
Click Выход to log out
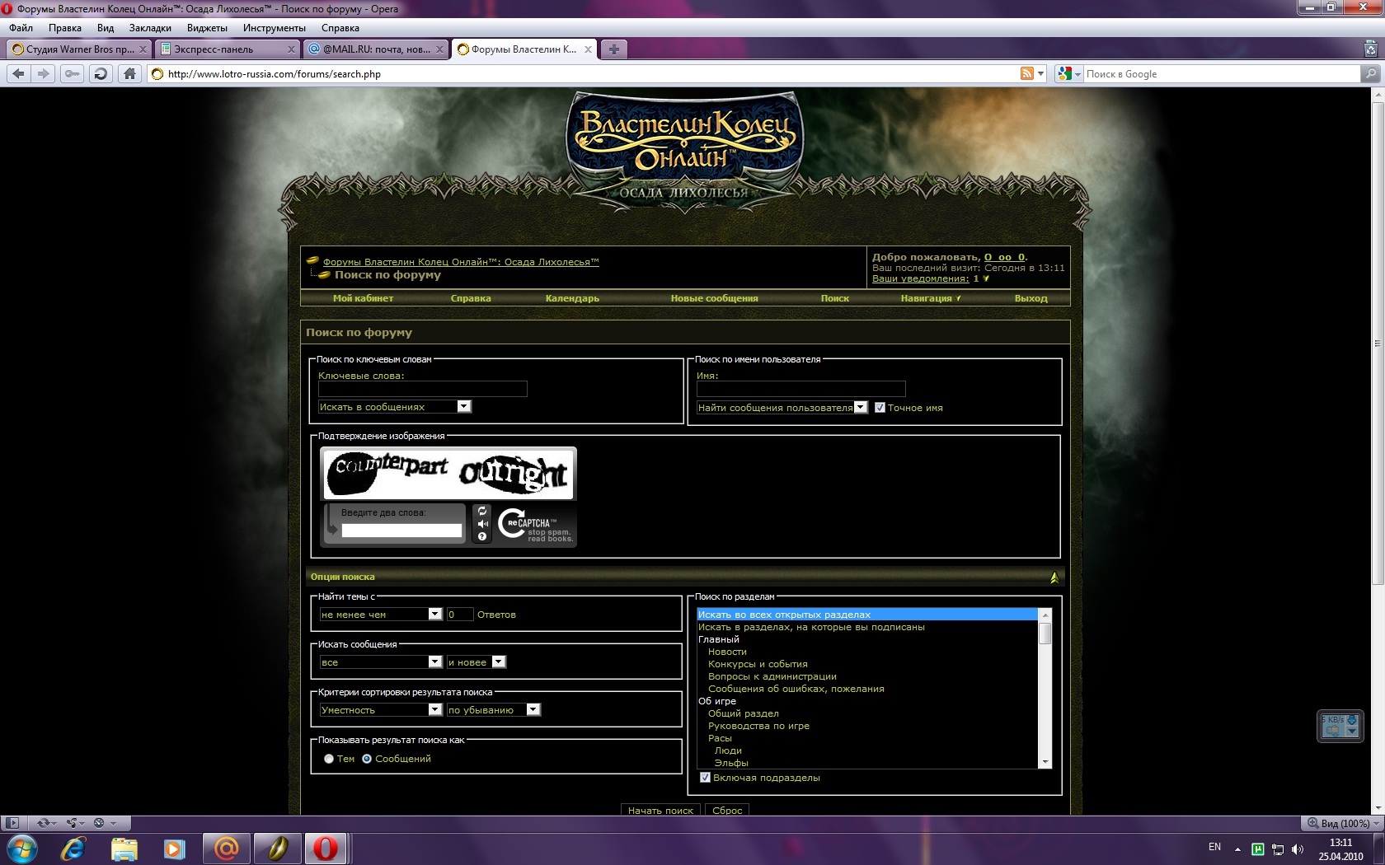coord(1031,298)
